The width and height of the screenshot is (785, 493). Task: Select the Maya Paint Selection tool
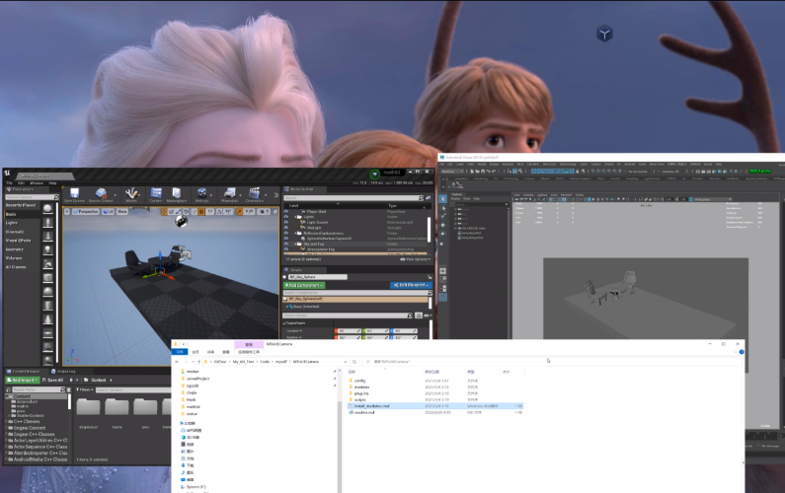point(443,217)
